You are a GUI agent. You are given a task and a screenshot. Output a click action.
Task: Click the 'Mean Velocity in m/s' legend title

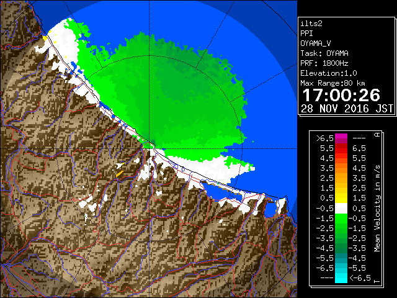pos(377,209)
